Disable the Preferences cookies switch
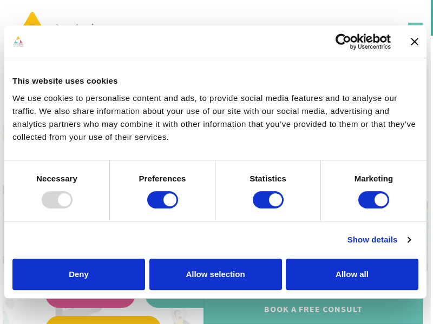This screenshot has height=324, width=433. point(162,200)
